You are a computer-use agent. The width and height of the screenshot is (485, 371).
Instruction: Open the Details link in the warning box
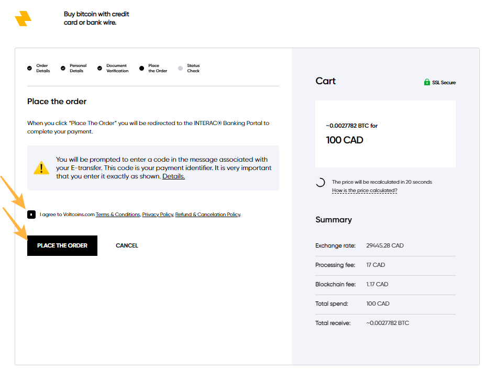tap(173, 176)
